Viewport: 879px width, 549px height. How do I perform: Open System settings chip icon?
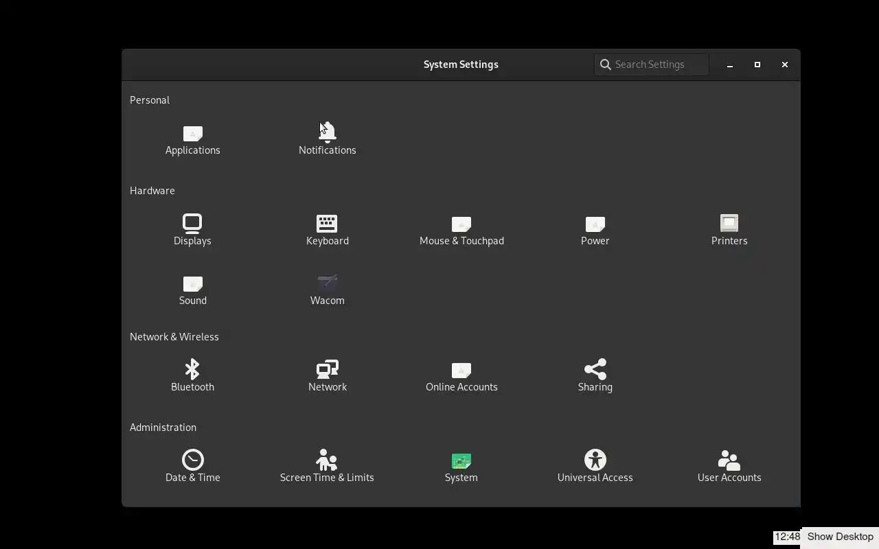461,460
